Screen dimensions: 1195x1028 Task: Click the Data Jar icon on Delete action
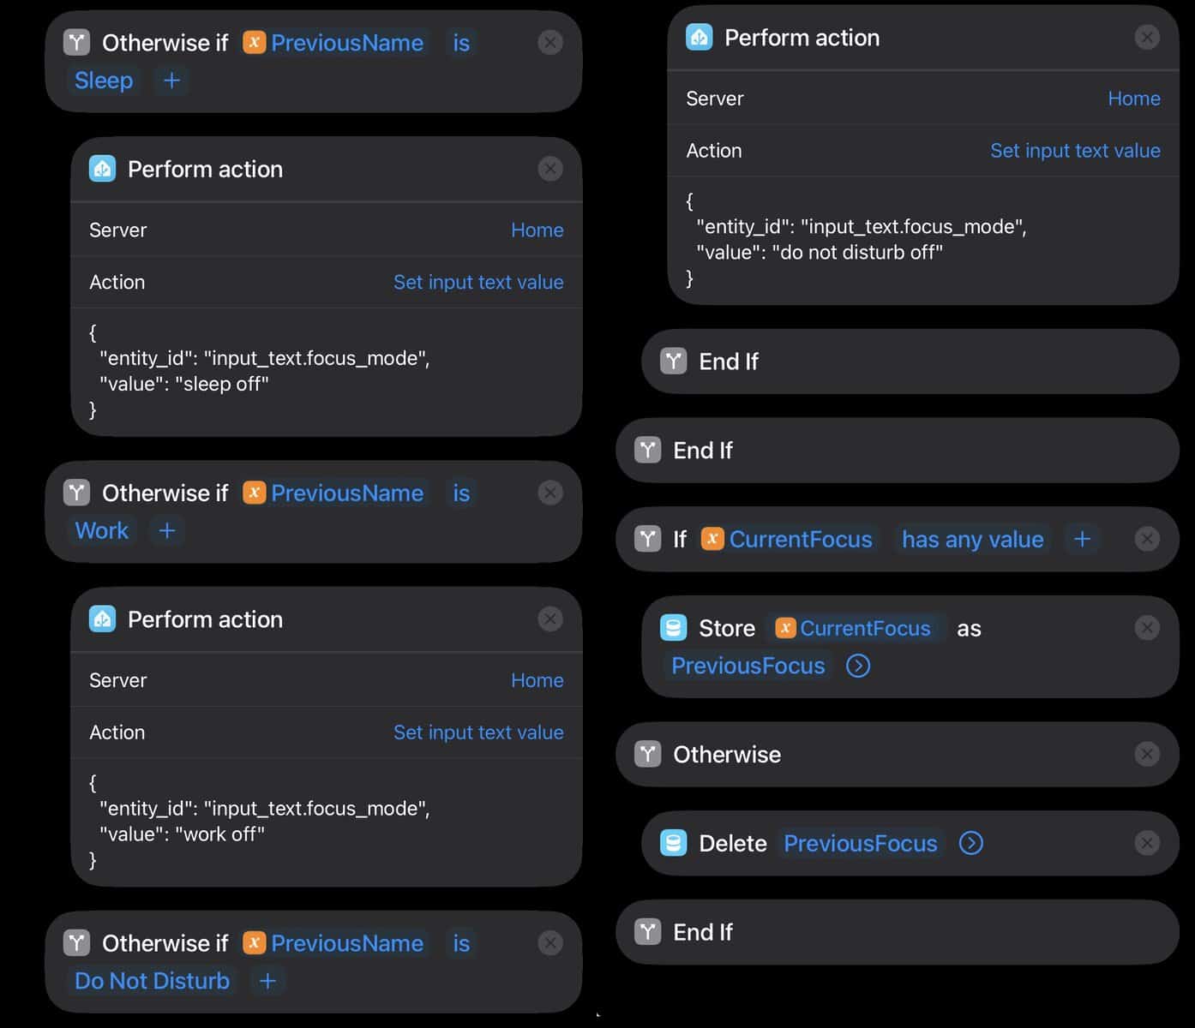coord(674,843)
